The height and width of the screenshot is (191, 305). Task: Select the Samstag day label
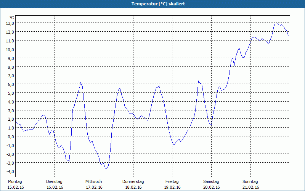211,181
